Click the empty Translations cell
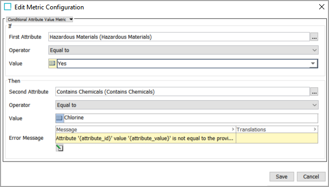This screenshot has width=329, height=187. click(x=277, y=138)
